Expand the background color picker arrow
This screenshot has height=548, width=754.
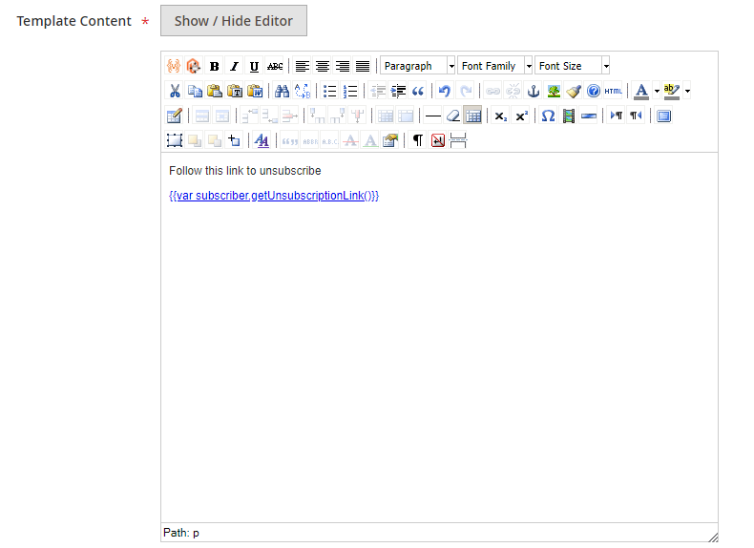tap(687, 91)
